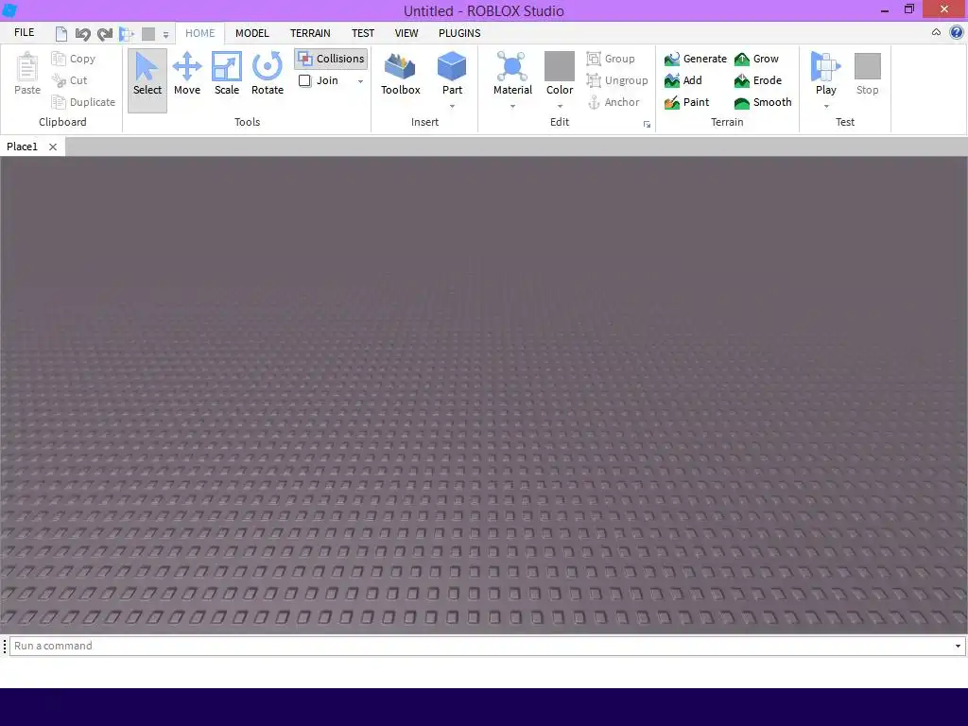
Task: Expand the Material dropdown arrow
Action: (512, 106)
